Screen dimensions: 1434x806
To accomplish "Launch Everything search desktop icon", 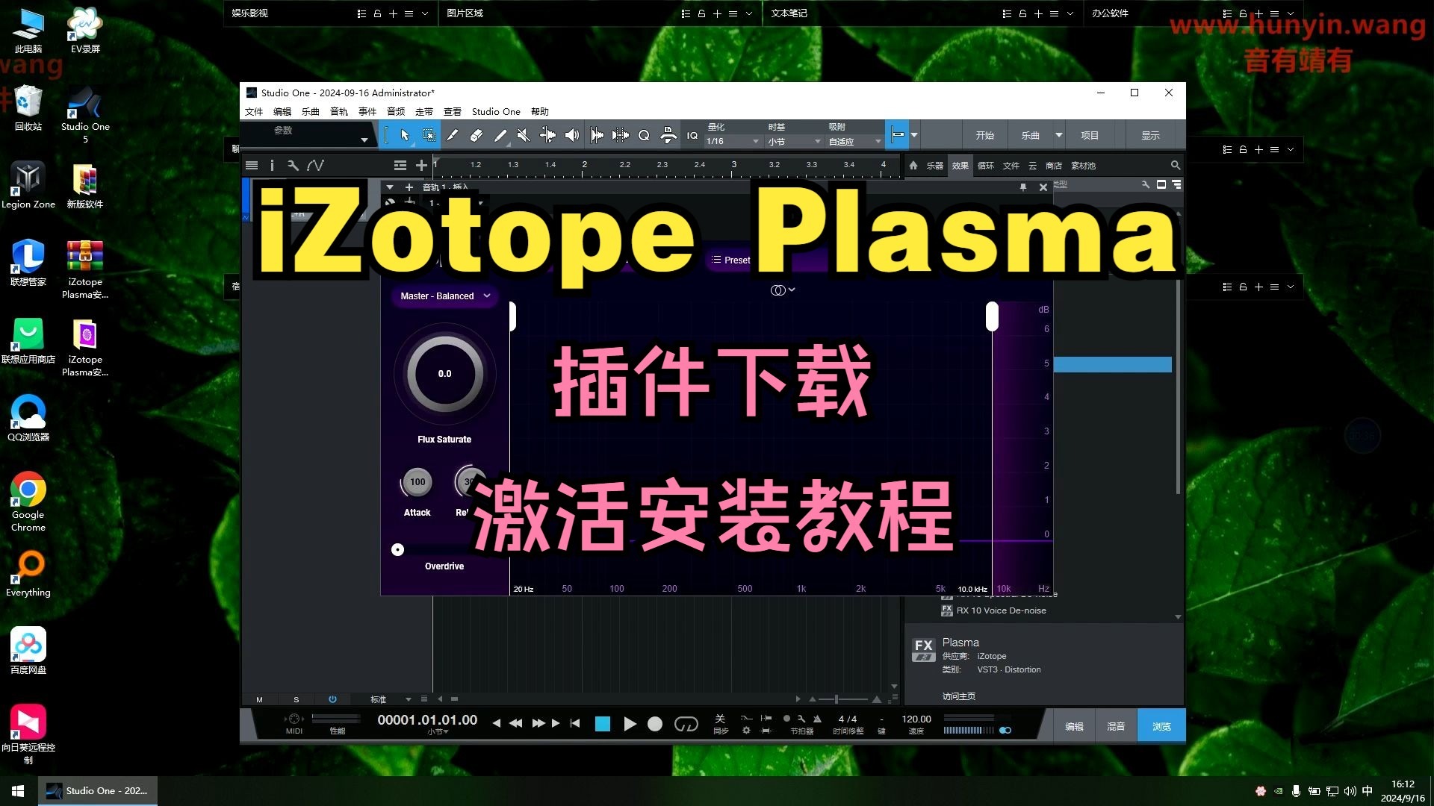I will click(28, 574).
